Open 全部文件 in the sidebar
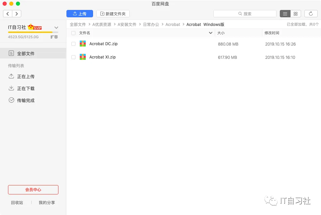 (x=33, y=54)
